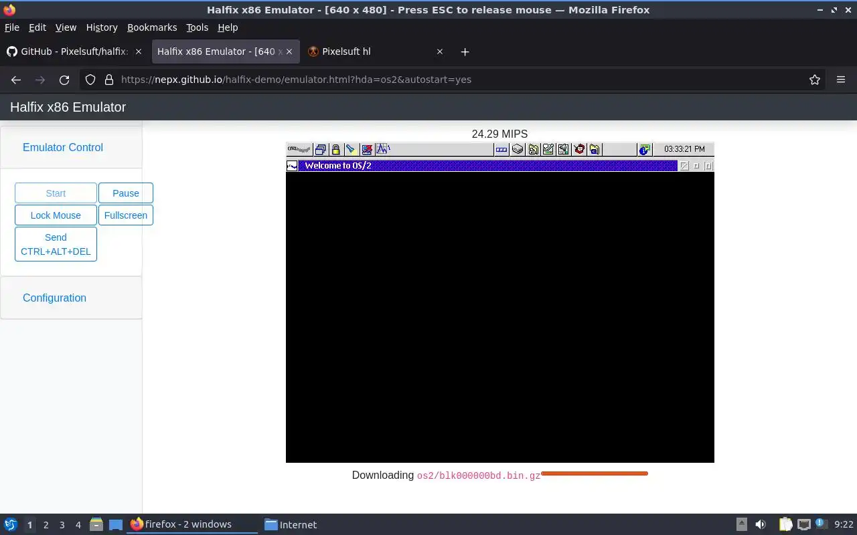Click the WarpCenter clock showing 03:33:21 PM
This screenshot has height=535, width=857.
pyautogui.click(x=684, y=150)
